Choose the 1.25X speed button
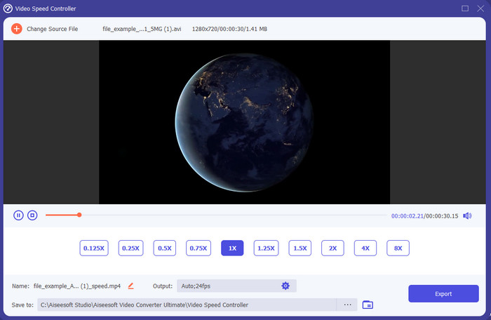The height and width of the screenshot is (320, 491). coord(266,248)
